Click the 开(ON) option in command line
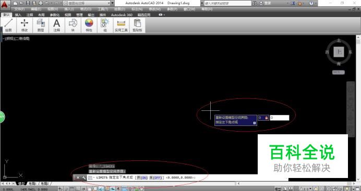This screenshot has height=191, width=361. click(x=141, y=177)
